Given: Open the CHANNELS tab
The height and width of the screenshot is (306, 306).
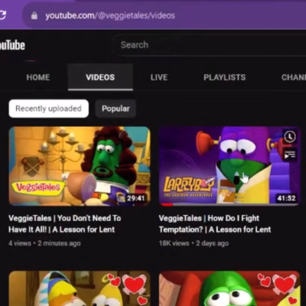Looking at the screenshot, I should 293,77.
